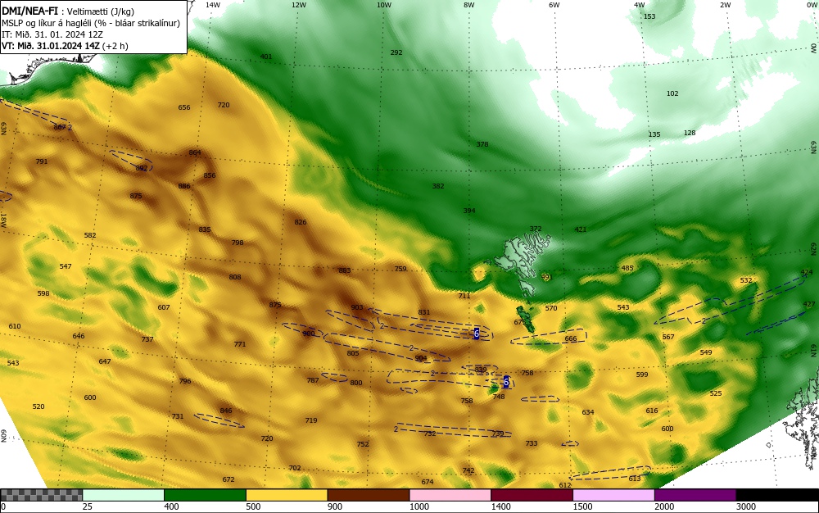
Task: Click the map value 839
Action: pos(481,370)
